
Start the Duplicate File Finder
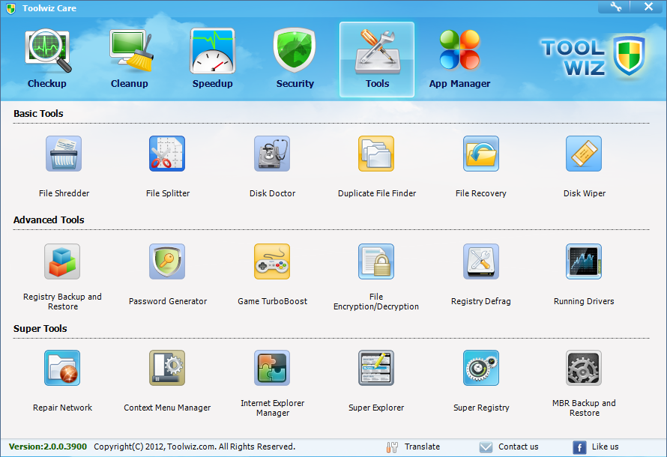click(376, 154)
